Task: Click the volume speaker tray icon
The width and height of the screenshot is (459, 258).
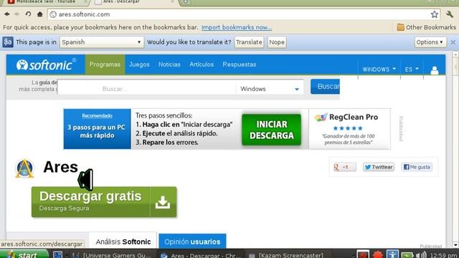Action: pyautogui.click(x=421, y=255)
